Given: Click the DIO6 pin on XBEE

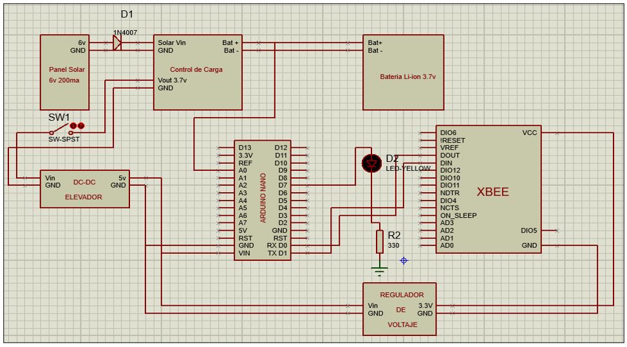Looking at the screenshot, I should (x=448, y=133).
